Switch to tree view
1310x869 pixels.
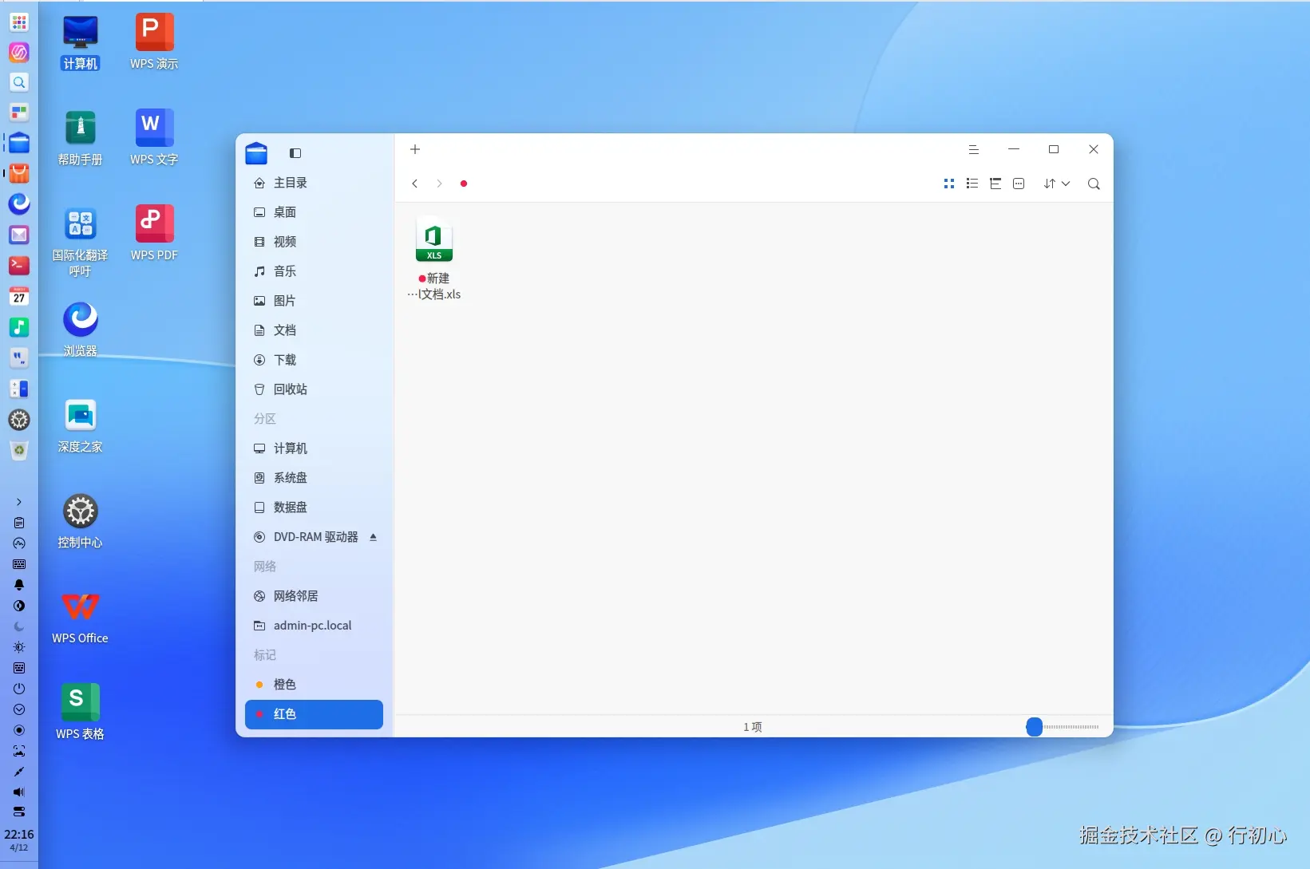(995, 184)
